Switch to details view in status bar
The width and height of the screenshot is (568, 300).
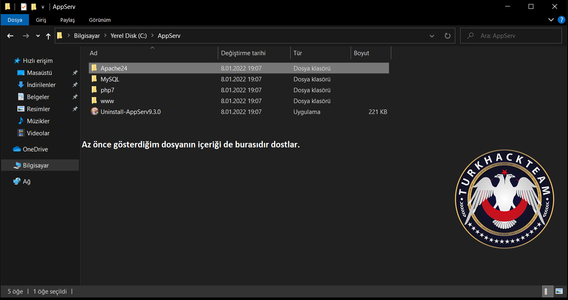click(x=548, y=291)
